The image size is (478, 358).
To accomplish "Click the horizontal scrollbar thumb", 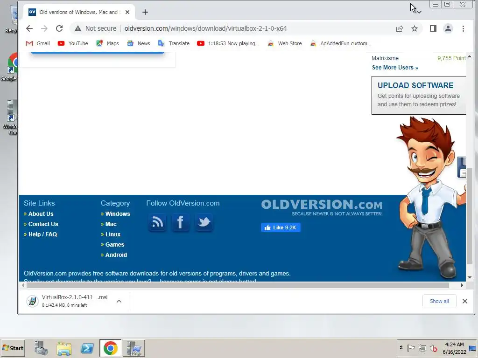I will point(238,286).
